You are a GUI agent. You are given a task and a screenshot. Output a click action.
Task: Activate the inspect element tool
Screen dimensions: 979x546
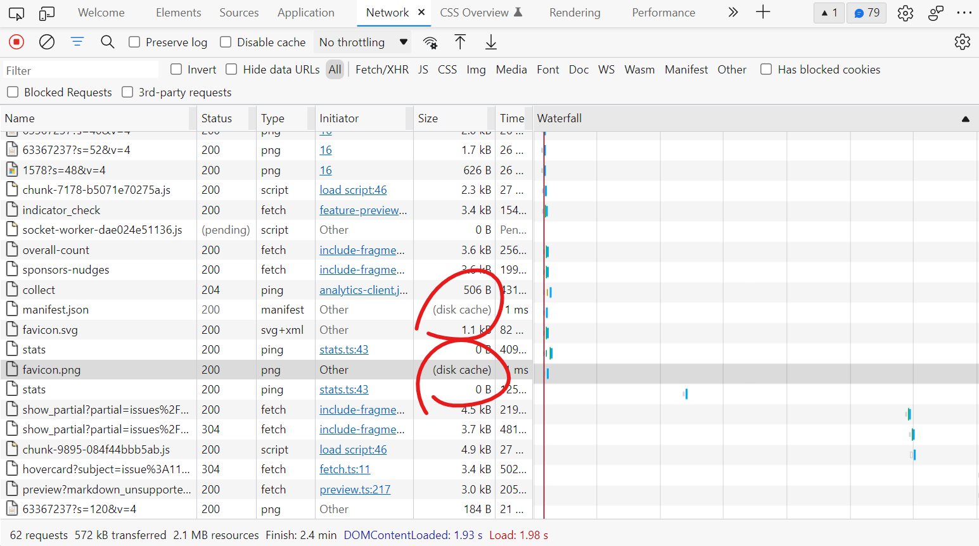pos(16,12)
